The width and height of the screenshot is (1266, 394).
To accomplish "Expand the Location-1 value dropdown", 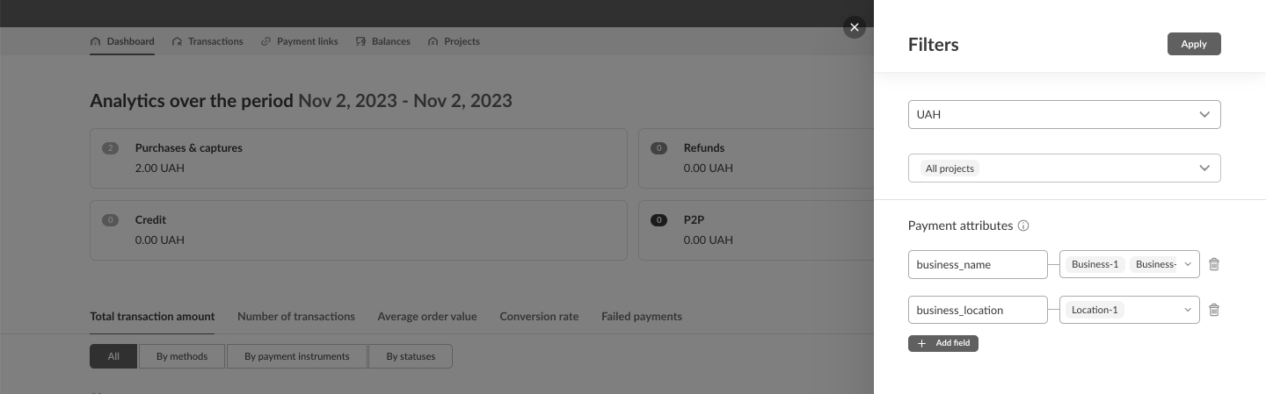I will (x=1188, y=310).
